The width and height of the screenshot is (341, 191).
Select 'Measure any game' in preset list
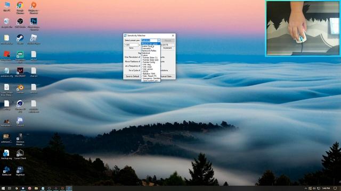(x=151, y=44)
